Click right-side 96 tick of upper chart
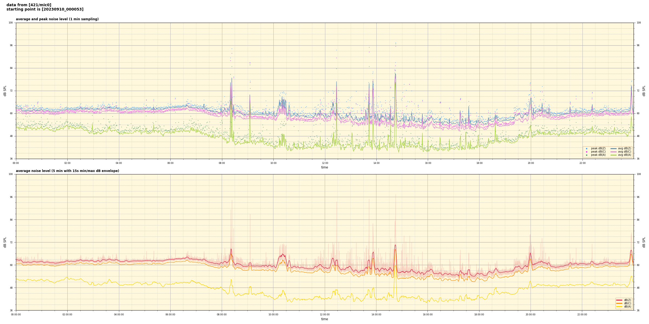The width and height of the screenshot is (649, 324). (x=638, y=45)
